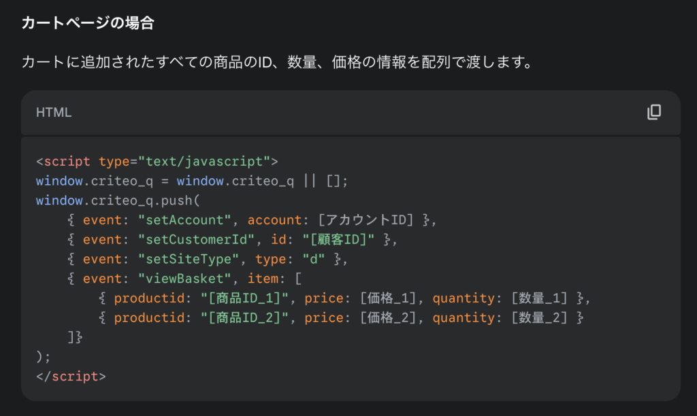
Task: Click the description paragraph about 商品のID
Action: pos(276,63)
